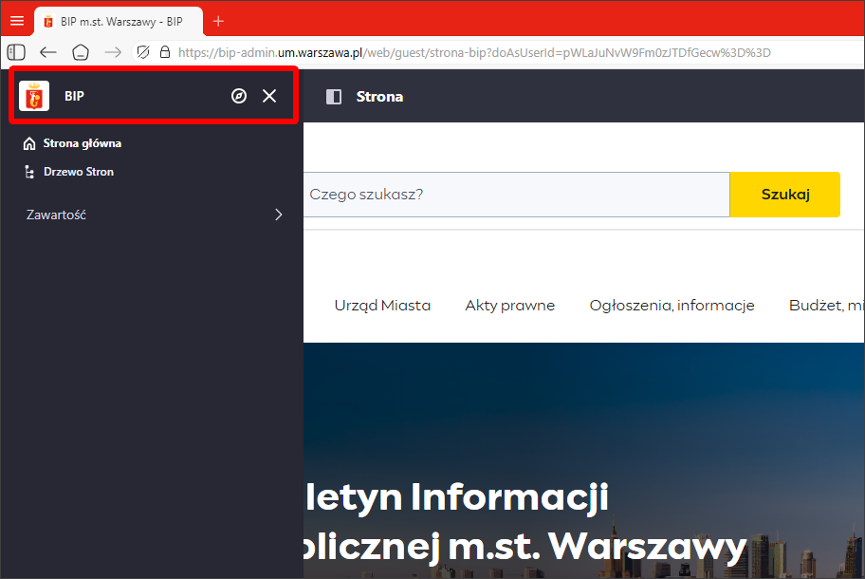Close the BIP side menu

click(x=269, y=96)
